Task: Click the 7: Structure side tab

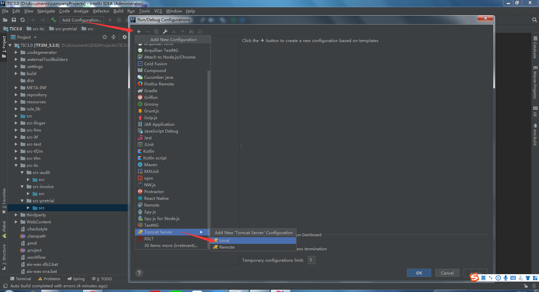Action: pos(4,257)
